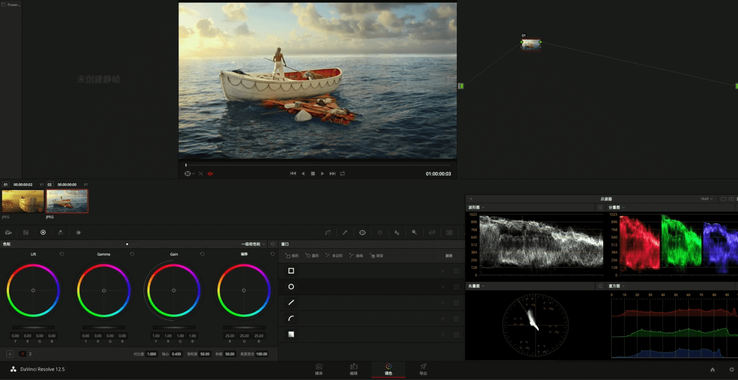
Task: Add a 多边形 polygon window
Action: click(334, 256)
